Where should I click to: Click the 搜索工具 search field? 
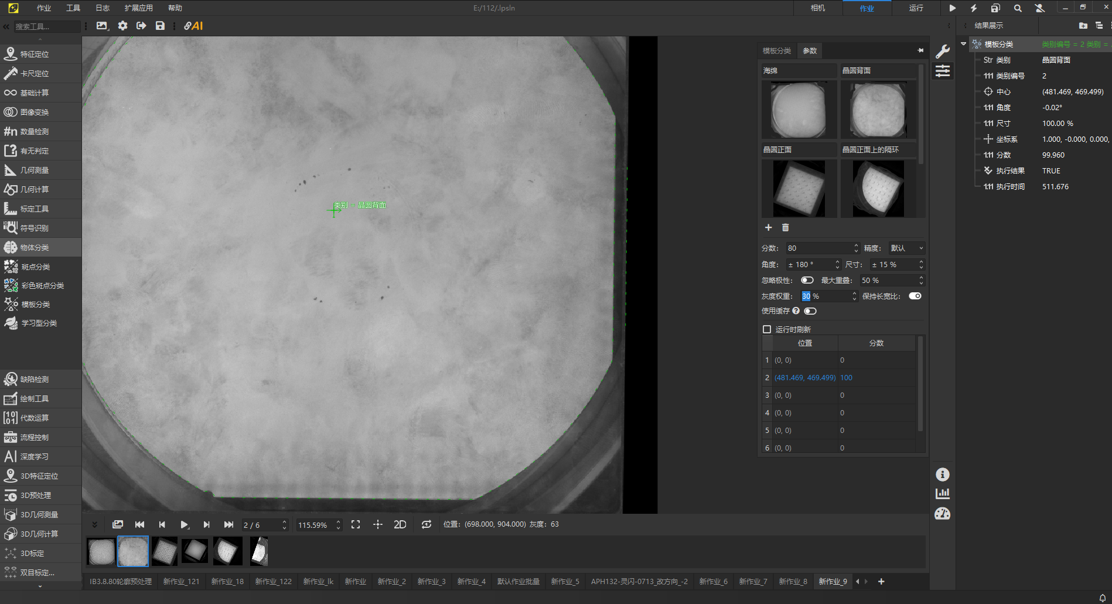[47, 26]
